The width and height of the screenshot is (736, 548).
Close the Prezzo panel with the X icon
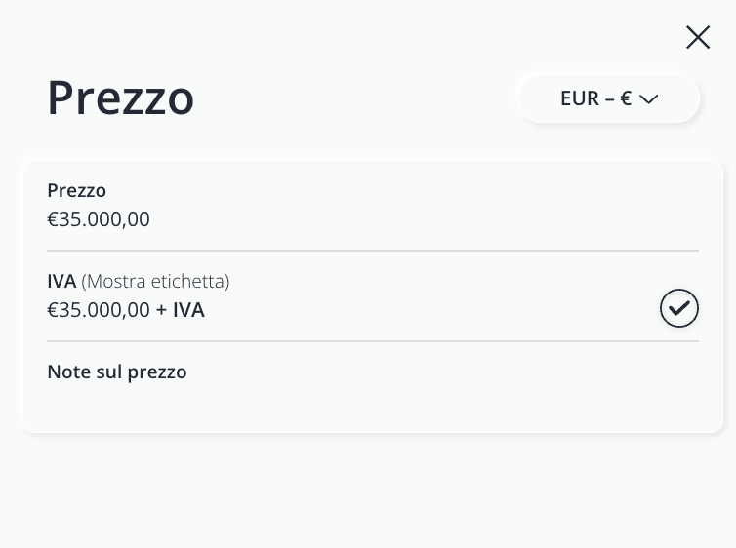[698, 37]
